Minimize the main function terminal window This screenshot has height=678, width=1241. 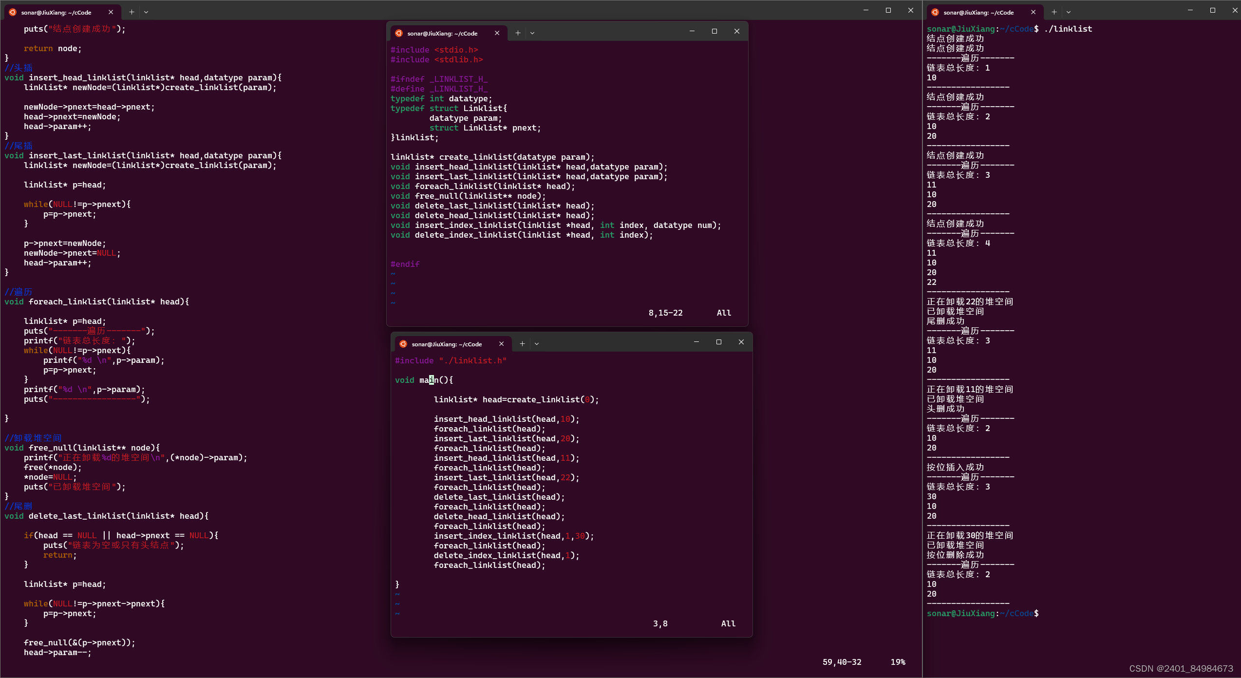tap(696, 342)
